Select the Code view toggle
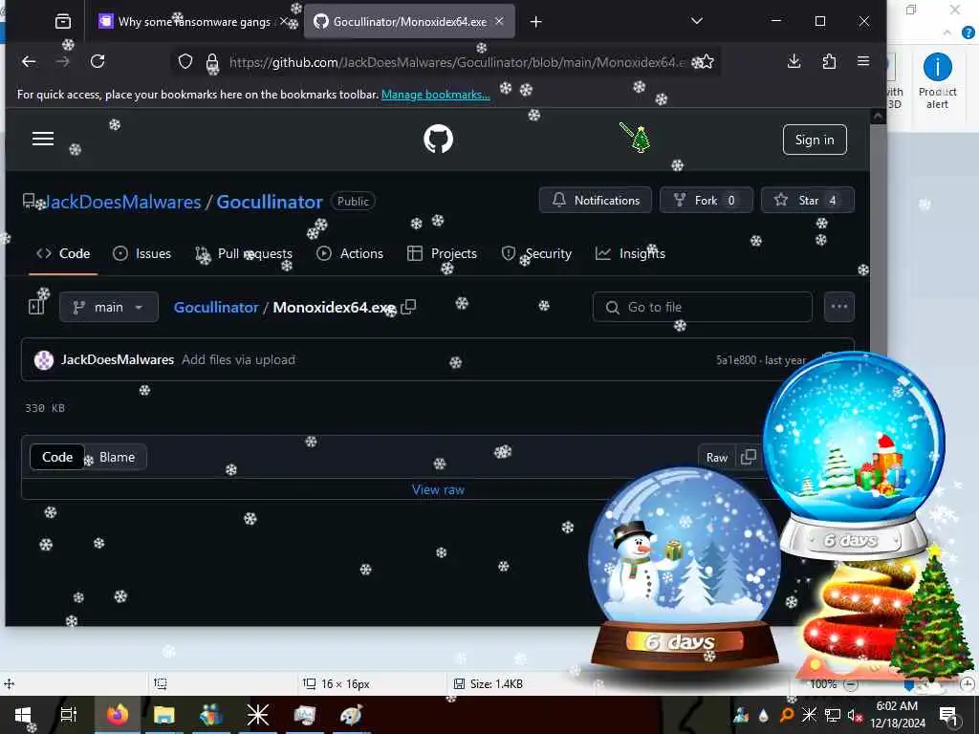Image resolution: width=979 pixels, height=734 pixels. pyautogui.click(x=56, y=457)
